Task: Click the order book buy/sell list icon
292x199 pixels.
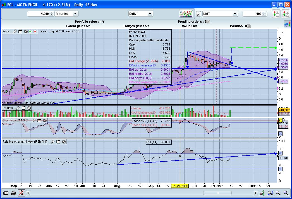Action: point(276,14)
